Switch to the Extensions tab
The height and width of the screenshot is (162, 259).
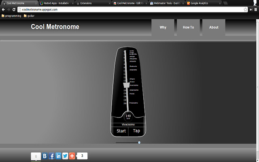(93, 3)
